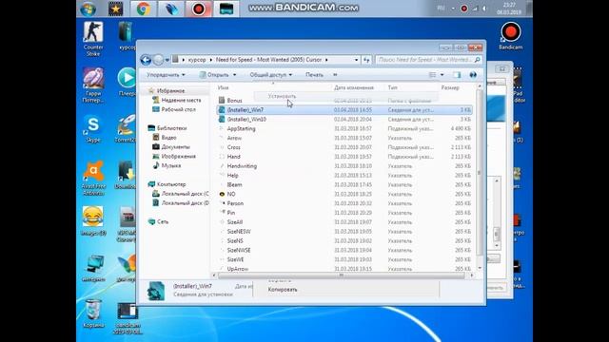
Task: Sort by the Имя column header
Action: [224, 87]
